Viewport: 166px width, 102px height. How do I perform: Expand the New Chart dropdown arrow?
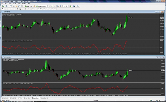pyautogui.click(x=4, y=6)
